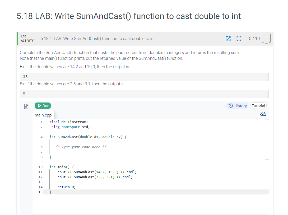This screenshot has height=215, width=288.
Task: Click the LAB ACTIVITY header label
Action: 27,39
